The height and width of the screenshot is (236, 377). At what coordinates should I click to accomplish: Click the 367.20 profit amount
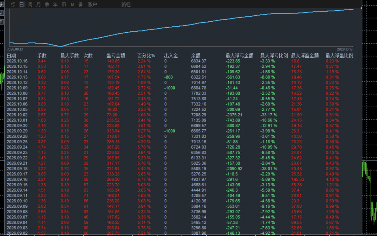[x=113, y=147]
